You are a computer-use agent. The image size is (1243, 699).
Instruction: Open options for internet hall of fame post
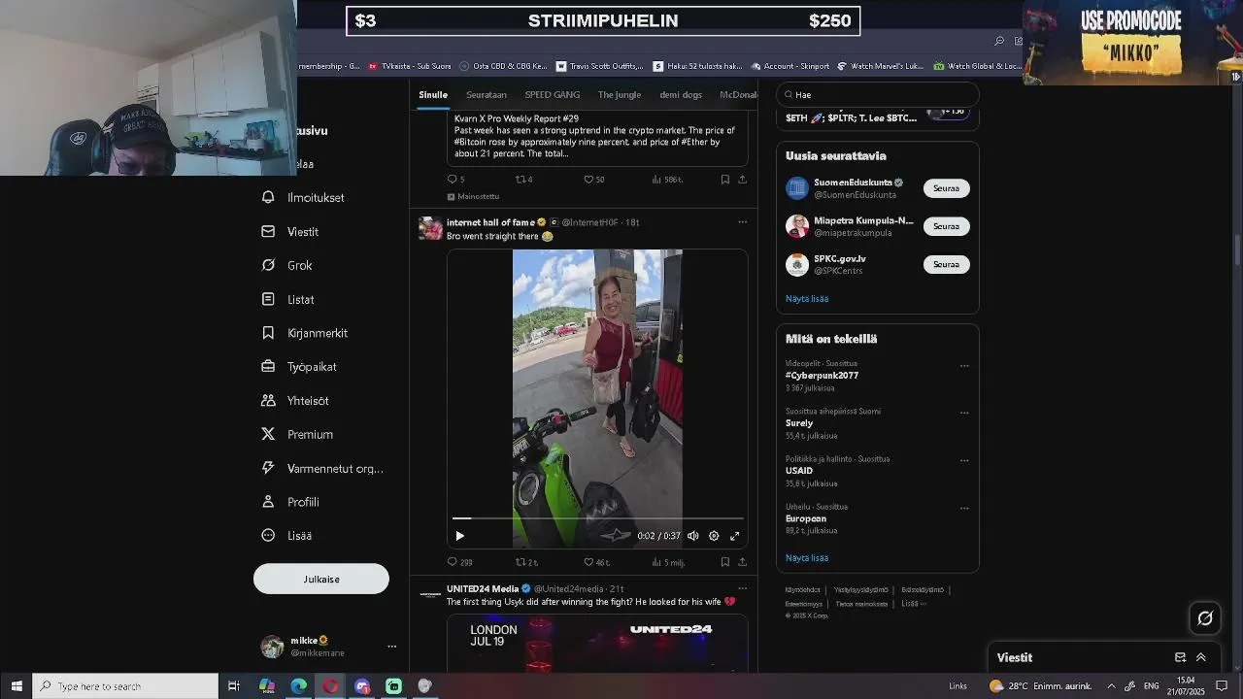[742, 222]
